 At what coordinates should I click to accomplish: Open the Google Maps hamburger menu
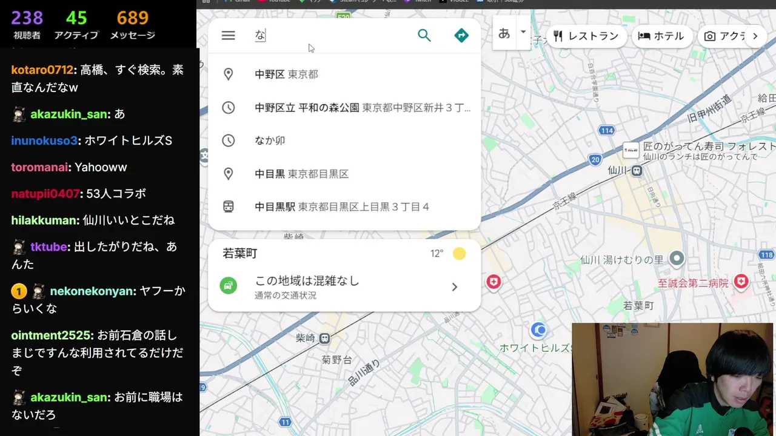(x=228, y=36)
